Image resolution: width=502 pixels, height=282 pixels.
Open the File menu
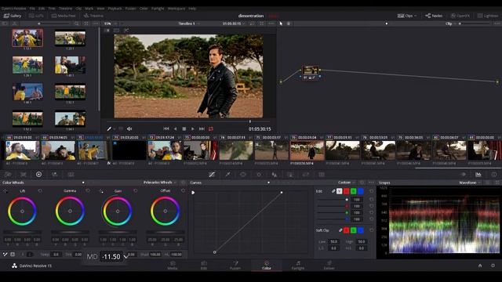(32, 9)
